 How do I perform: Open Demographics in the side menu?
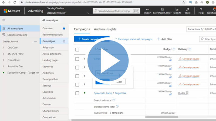(50, 79)
